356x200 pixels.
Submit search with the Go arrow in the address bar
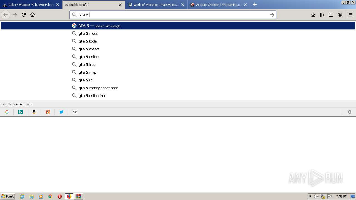pyautogui.click(x=272, y=15)
